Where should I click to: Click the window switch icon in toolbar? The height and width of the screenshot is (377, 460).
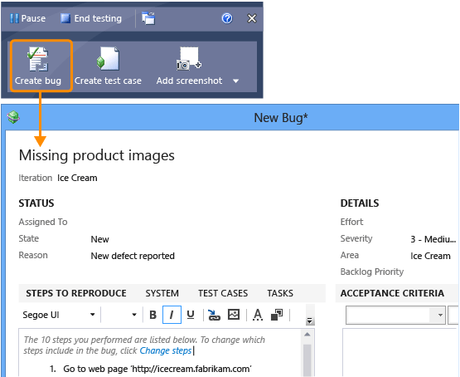pyautogui.click(x=148, y=18)
